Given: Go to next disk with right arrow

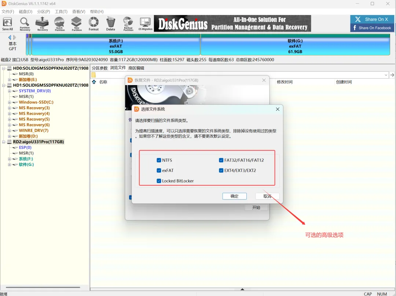Looking at the screenshot, I should pos(15,37).
